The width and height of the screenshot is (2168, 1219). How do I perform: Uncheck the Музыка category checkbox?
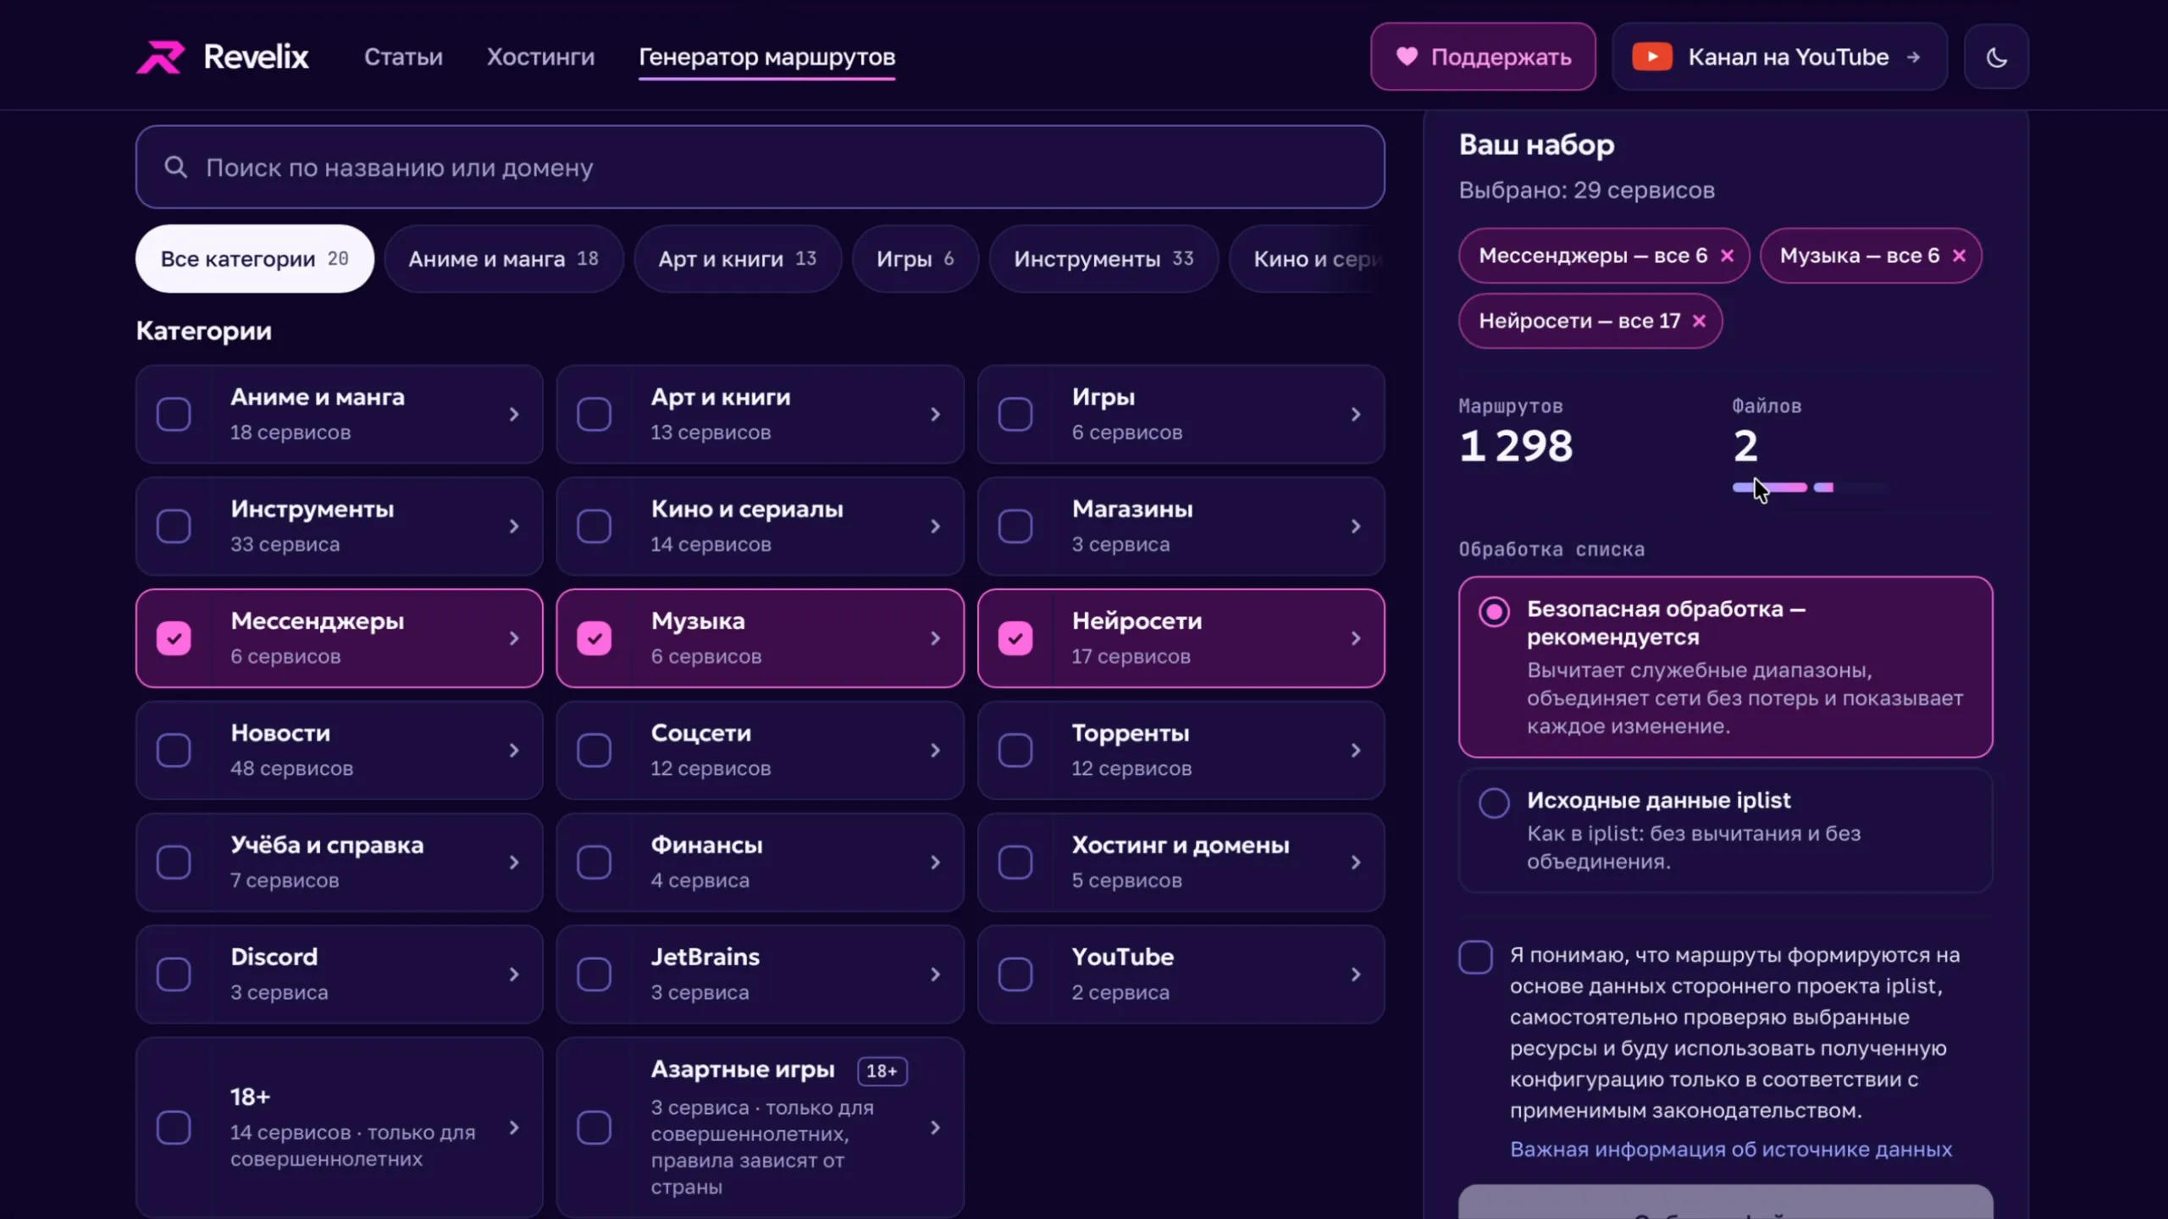(594, 638)
